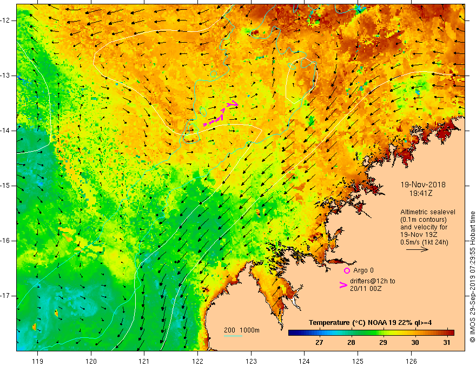476x367 pixels.
Task: Click the IMOS copyright timestamp text
Action: 472,277
